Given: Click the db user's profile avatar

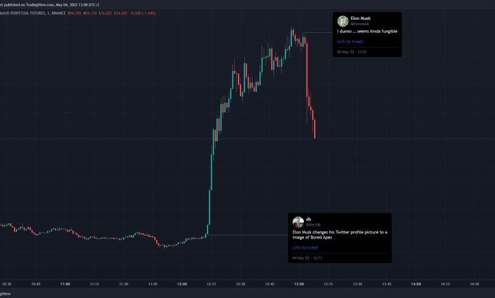Looking at the screenshot, I should click(x=298, y=221).
